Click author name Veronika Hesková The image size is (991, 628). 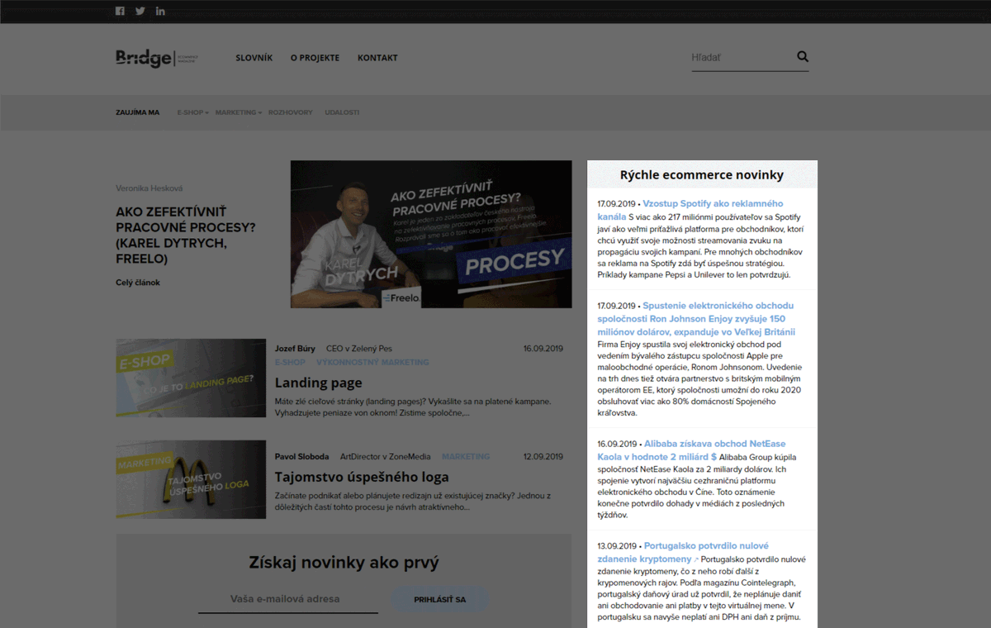[149, 188]
